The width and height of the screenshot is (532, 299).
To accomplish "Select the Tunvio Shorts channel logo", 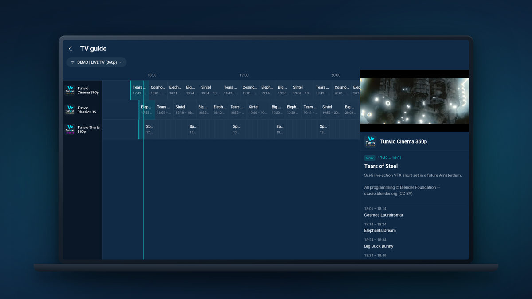I will click(70, 129).
